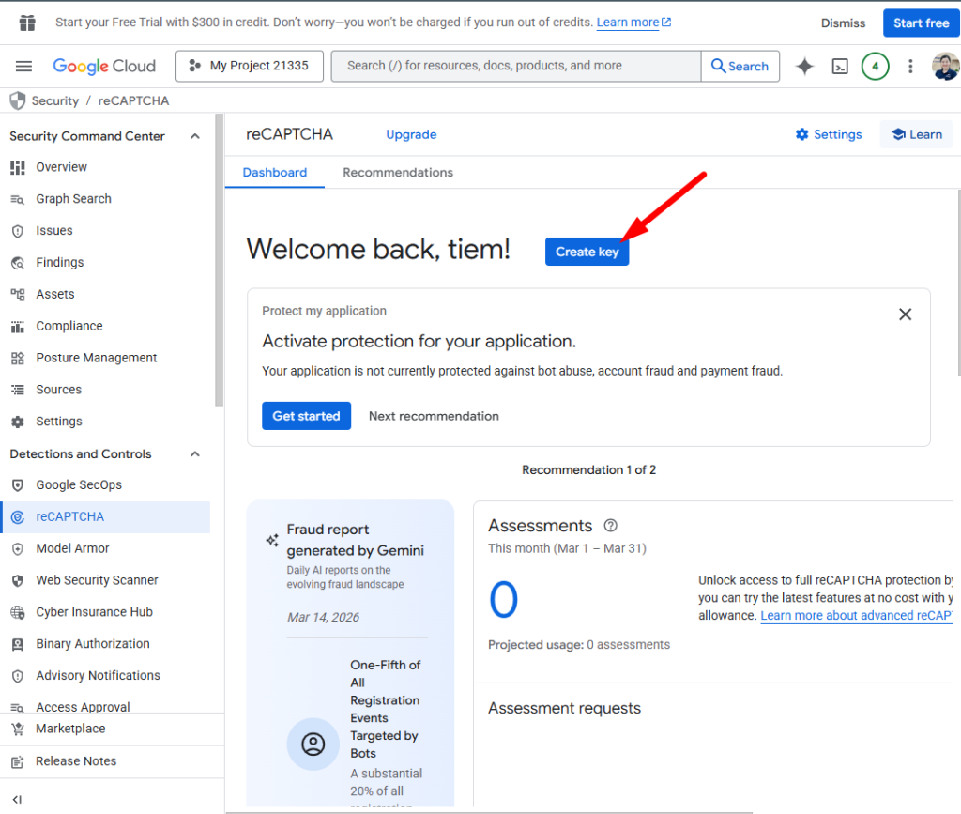This screenshot has height=814, width=961.
Task: Click the Learn button
Action: click(916, 134)
